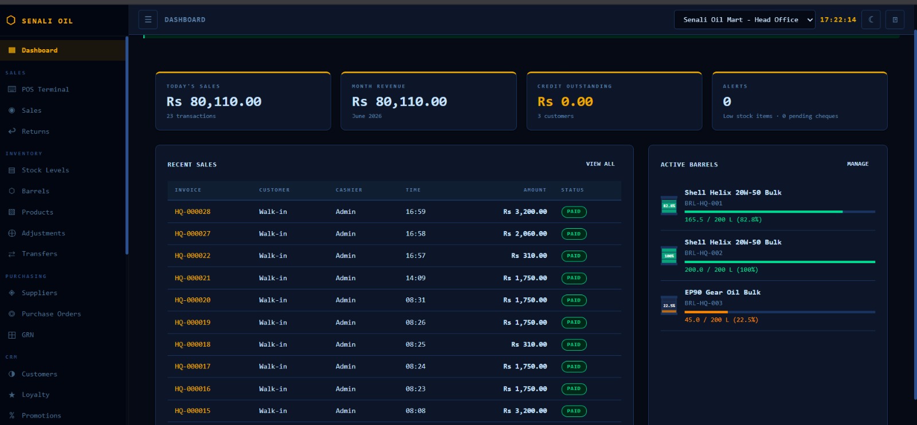Click amount Rs 310.00 on HQ-000018 row
The height and width of the screenshot is (425, 917).
(x=529, y=344)
